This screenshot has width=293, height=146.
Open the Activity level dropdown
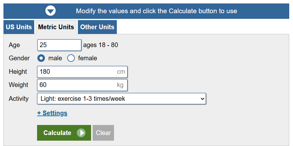(122, 99)
